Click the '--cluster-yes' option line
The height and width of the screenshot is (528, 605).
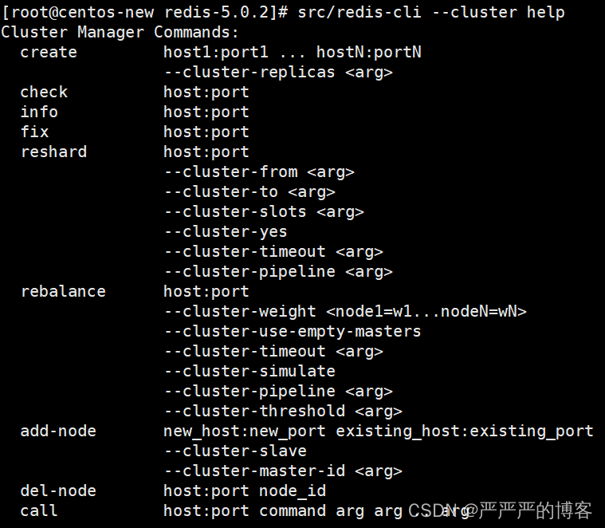pyautogui.click(x=226, y=231)
